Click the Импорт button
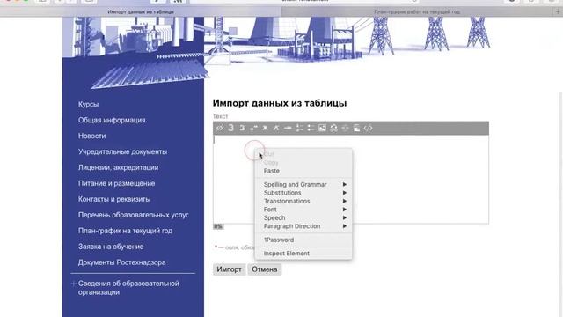The height and width of the screenshot is (317, 563). pyautogui.click(x=229, y=269)
